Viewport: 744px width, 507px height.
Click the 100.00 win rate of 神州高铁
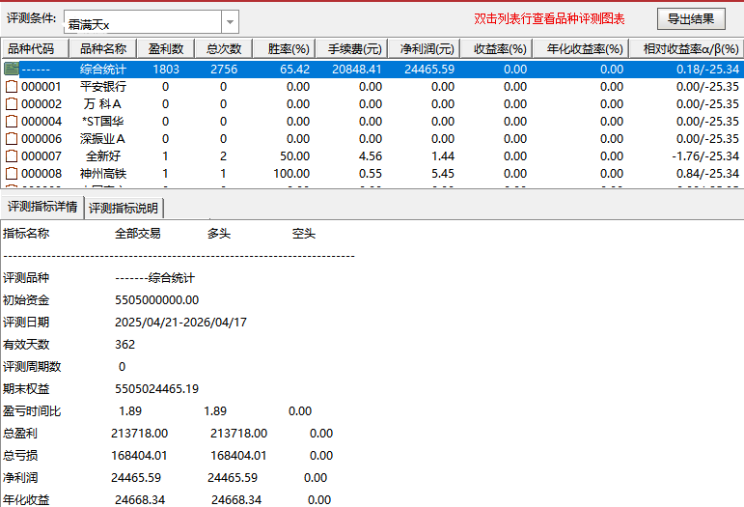pos(291,174)
